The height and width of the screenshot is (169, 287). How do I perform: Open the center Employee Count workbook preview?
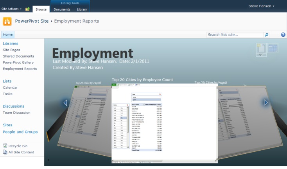pos(165,123)
